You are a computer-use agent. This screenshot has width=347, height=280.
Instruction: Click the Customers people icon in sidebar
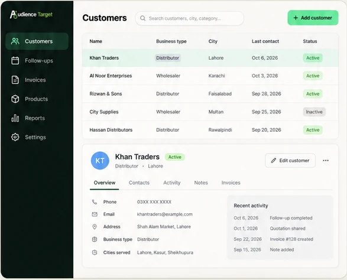pyautogui.click(x=15, y=41)
